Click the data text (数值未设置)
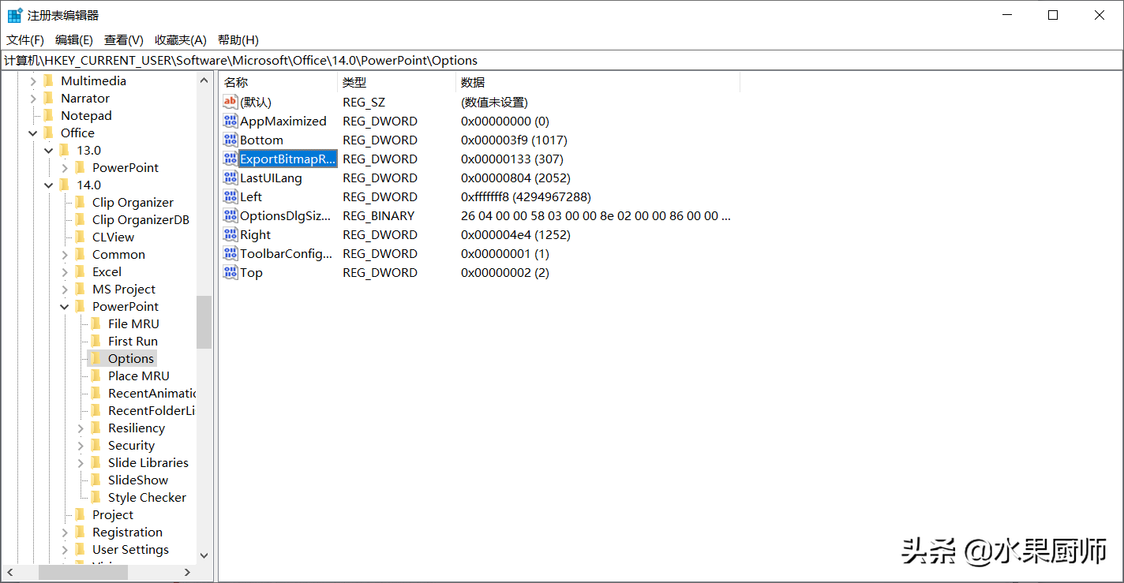 494,102
